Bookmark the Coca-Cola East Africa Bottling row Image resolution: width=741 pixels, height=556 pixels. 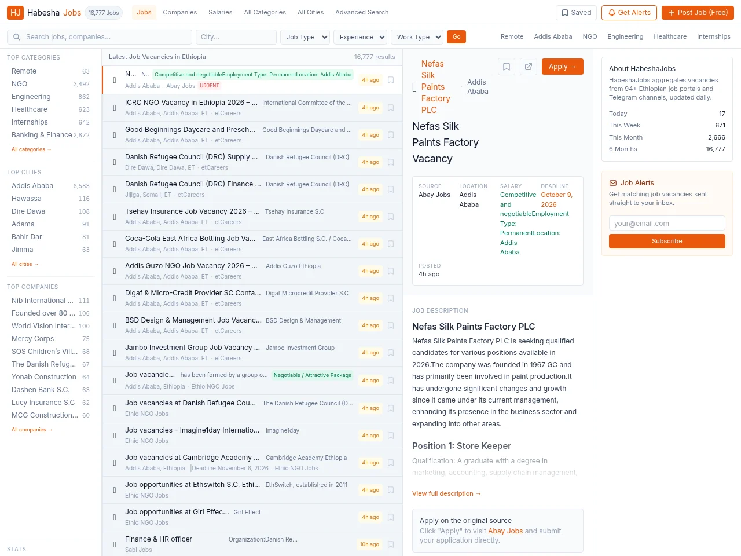tap(391, 244)
